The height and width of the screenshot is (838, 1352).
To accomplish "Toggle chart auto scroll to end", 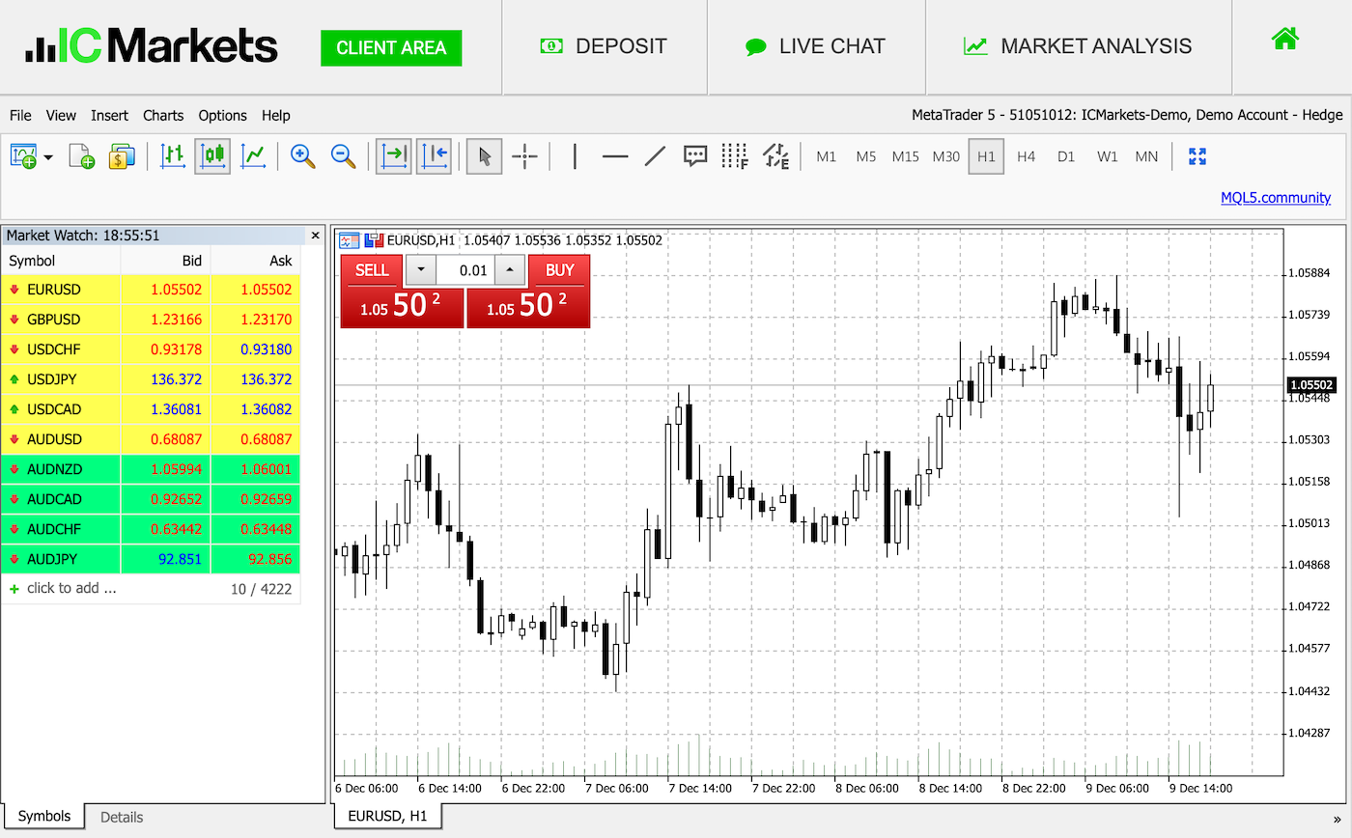I will pyautogui.click(x=393, y=156).
